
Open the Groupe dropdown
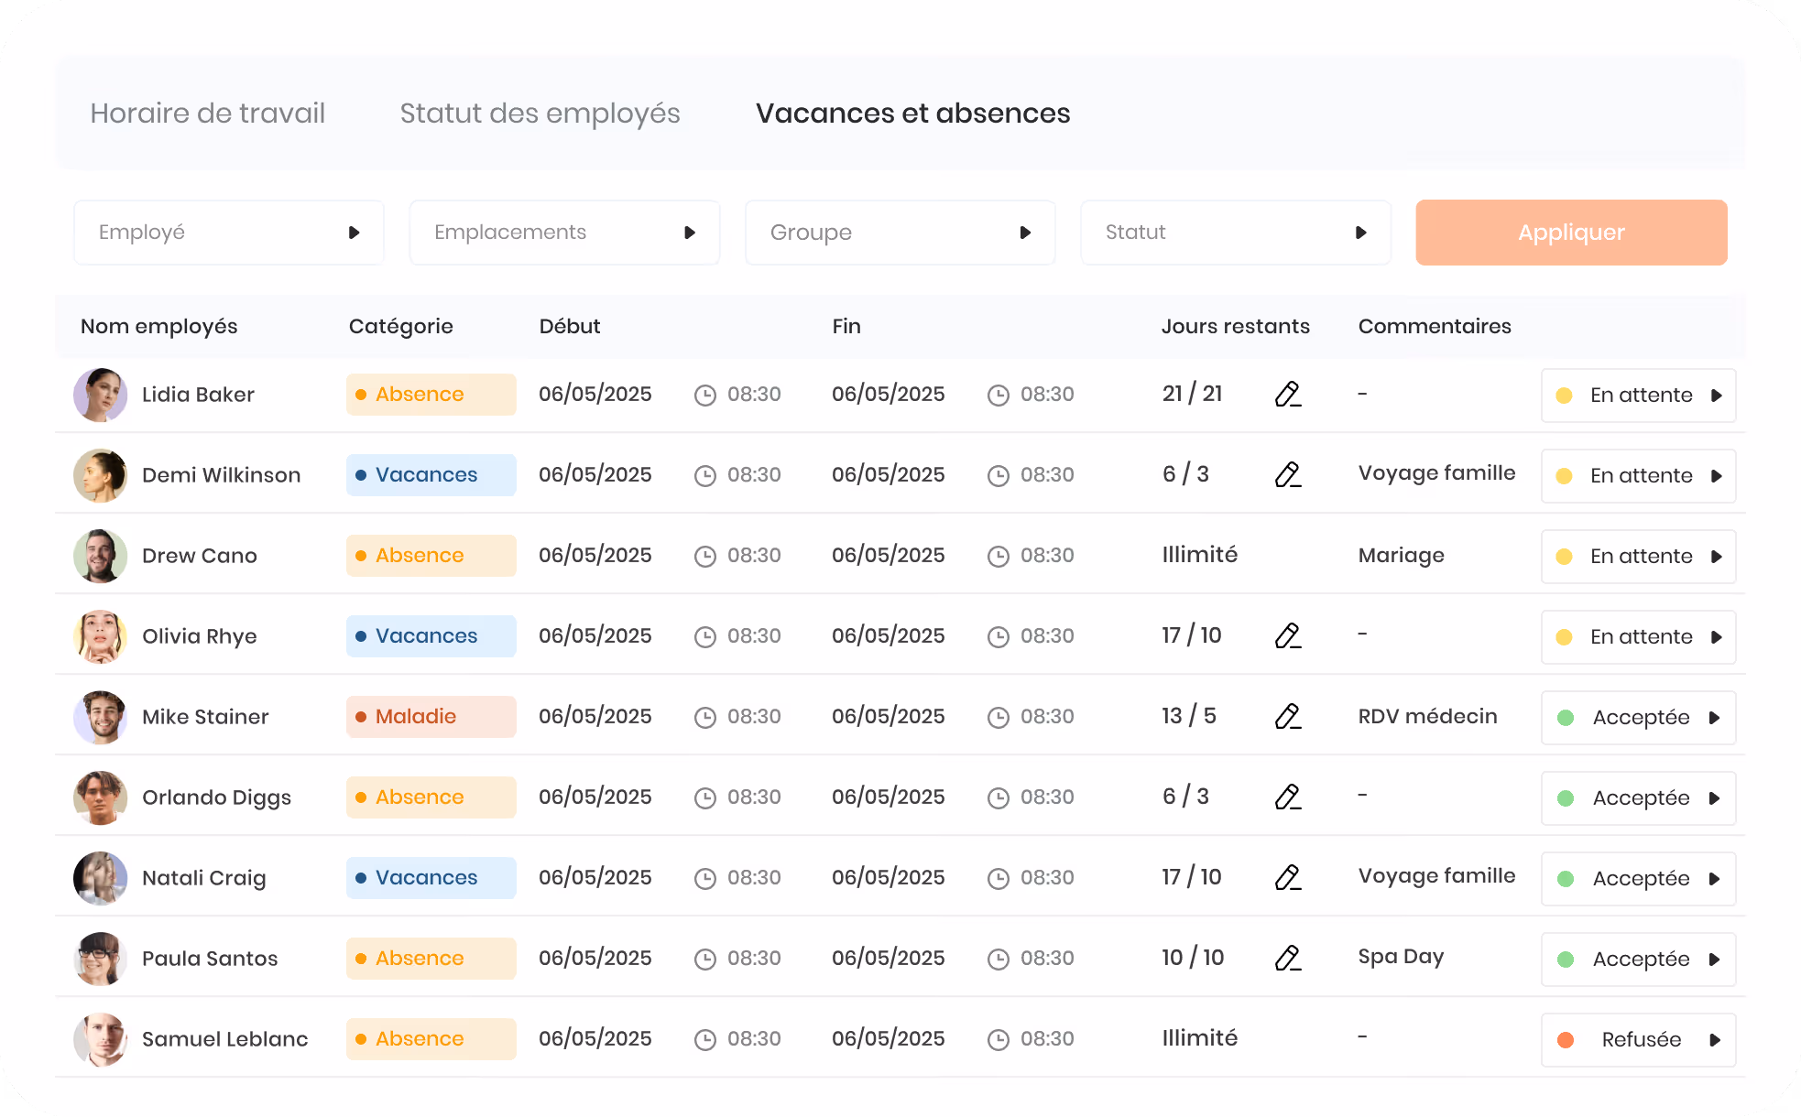coord(900,233)
